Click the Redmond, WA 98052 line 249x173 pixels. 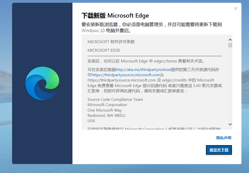(x=106, y=116)
